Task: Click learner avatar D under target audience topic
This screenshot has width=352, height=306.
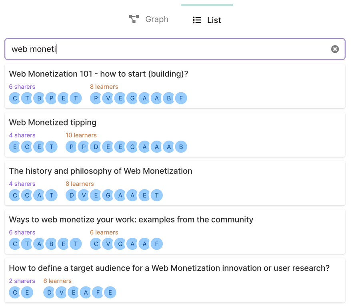Action: click(x=50, y=292)
